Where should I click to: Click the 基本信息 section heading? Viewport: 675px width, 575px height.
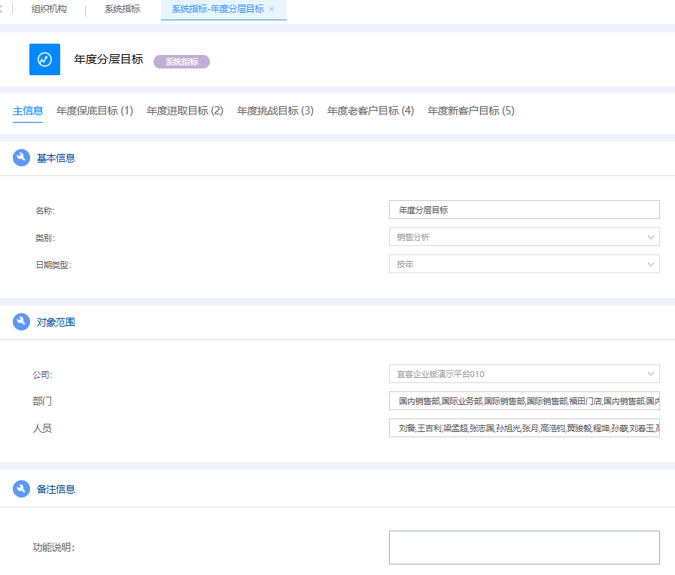(x=56, y=158)
